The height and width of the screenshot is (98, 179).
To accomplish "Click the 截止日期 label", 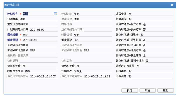I will [x=13, y=40].
